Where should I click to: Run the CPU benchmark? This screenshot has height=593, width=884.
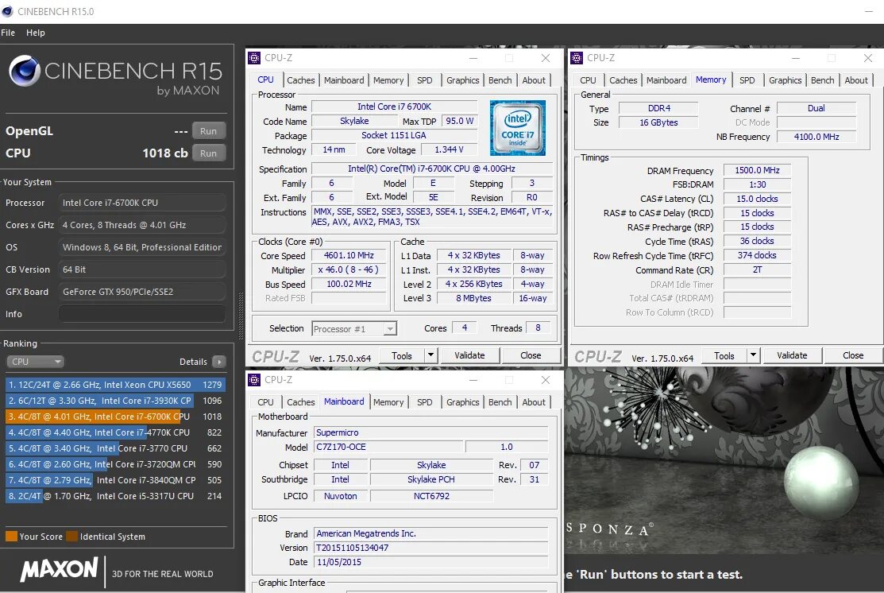209,153
